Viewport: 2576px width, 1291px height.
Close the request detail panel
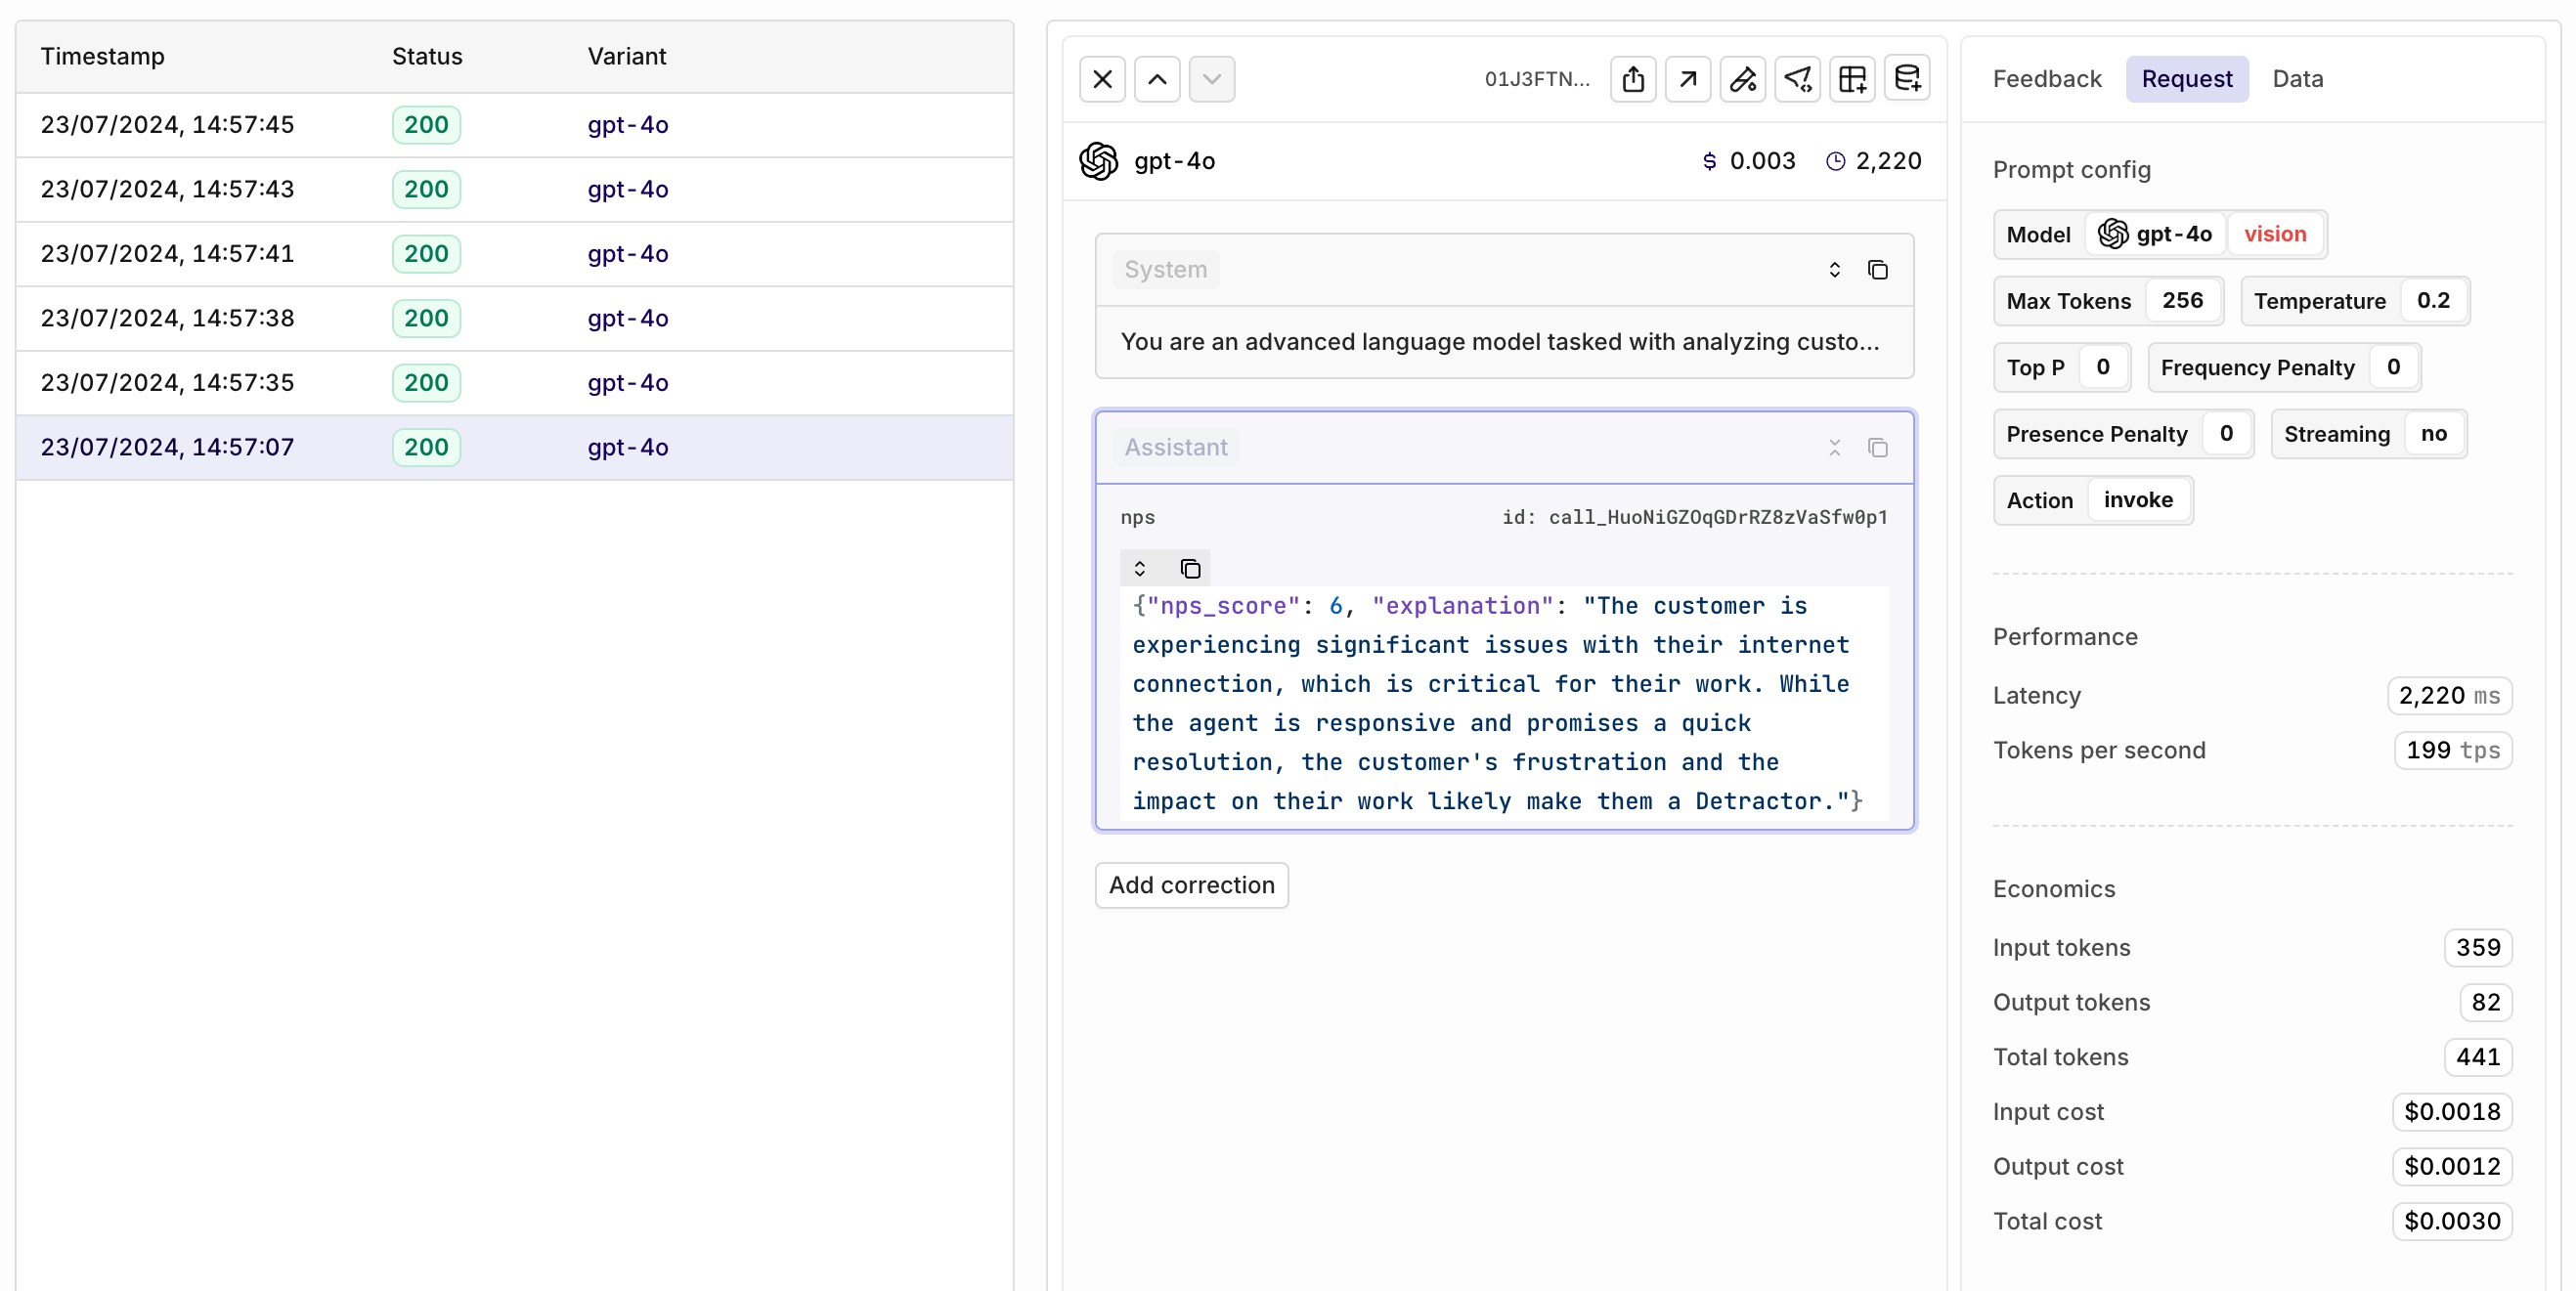pyautogui.click(x=1102, y=79)
